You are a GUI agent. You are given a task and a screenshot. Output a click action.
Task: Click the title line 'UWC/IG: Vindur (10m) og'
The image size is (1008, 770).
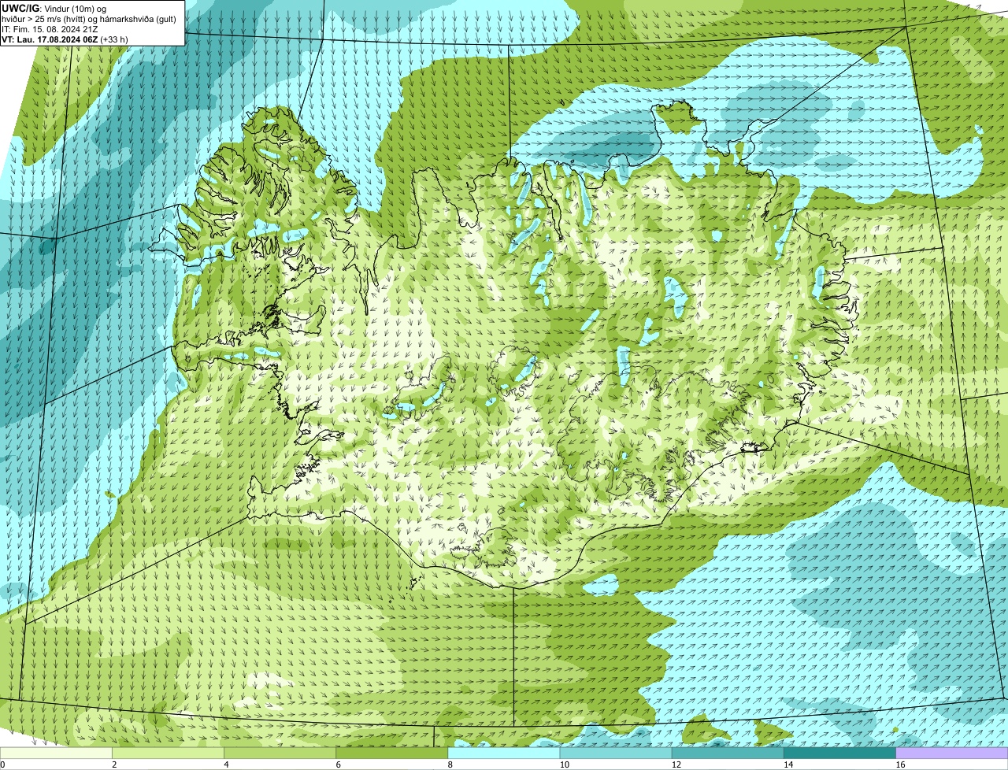tap(54, 8)
